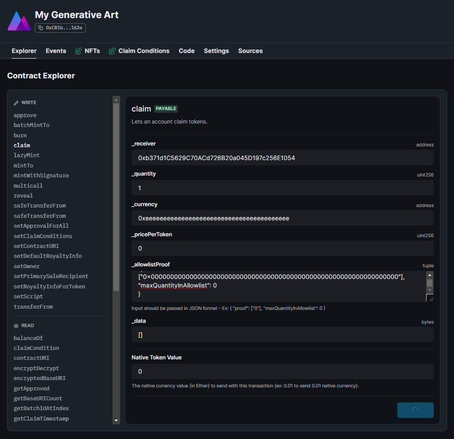
Task: Click the green icon beside NFTs
Action: coord(79,50)
